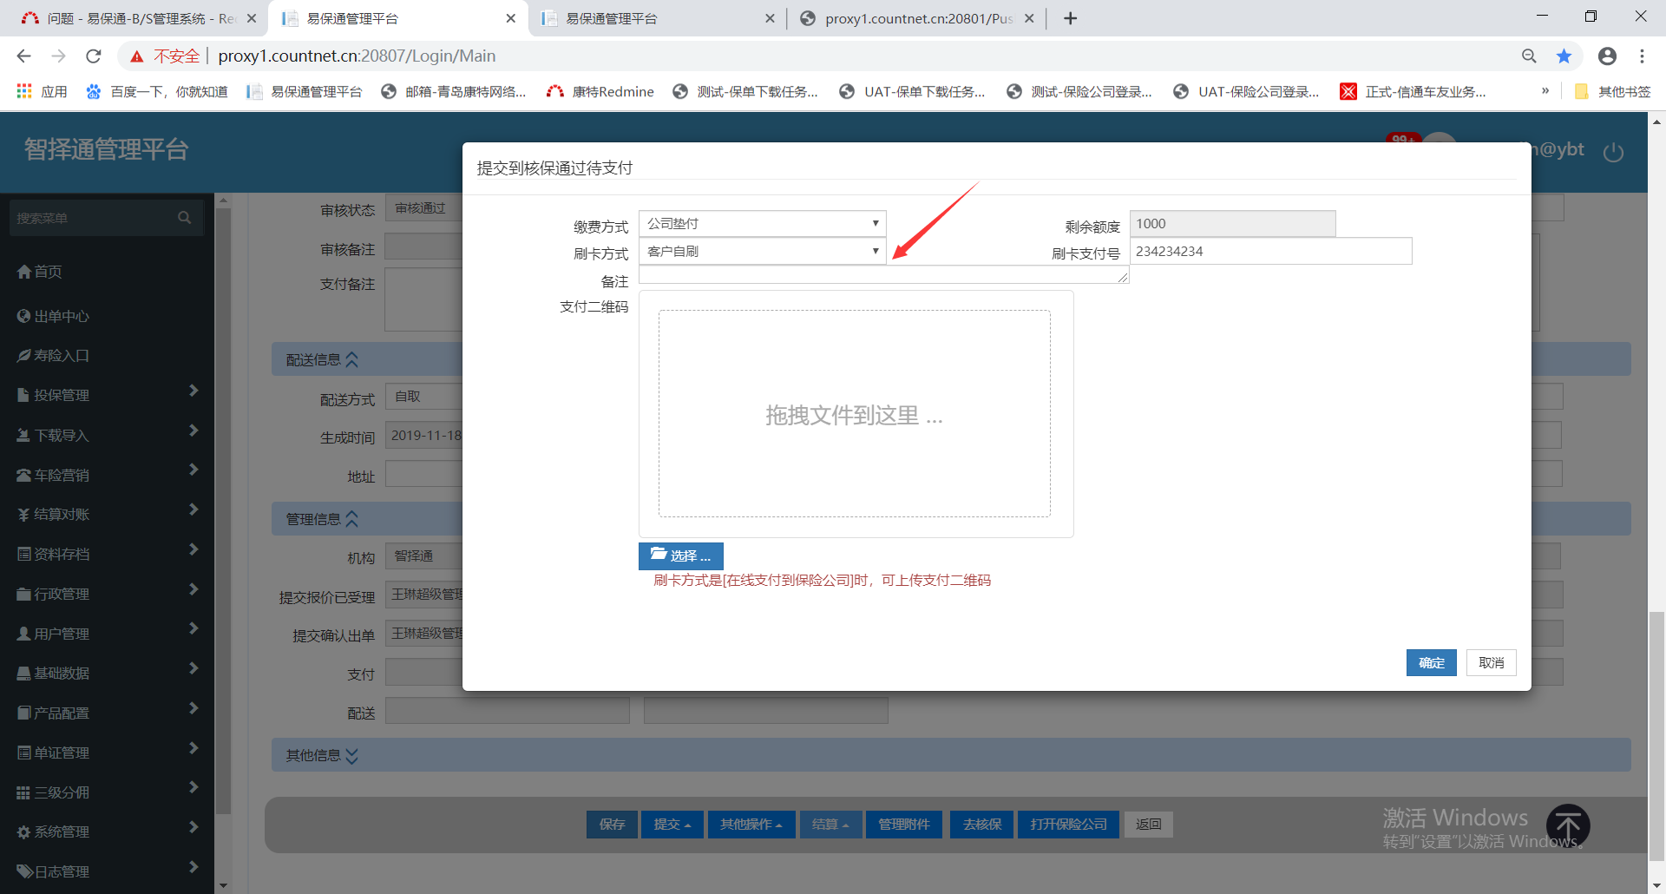Click the search magnifier in sidebar menu search
Screen dimensions: 1666x894
tap(184, 218)
